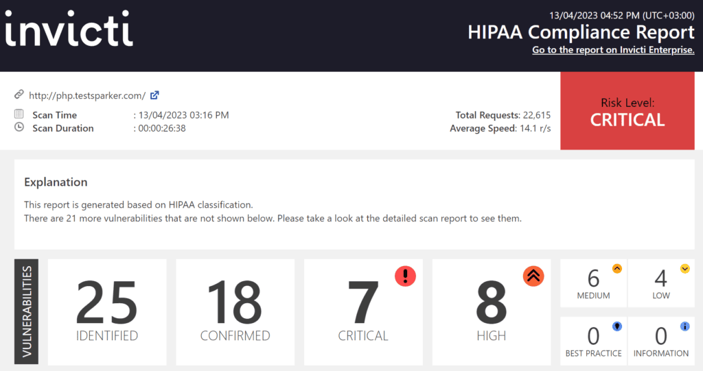The width and height of the screenshot is (703, 371).
Task: Click the red Risk Level CRITICAL box
Action: [627, 112]
